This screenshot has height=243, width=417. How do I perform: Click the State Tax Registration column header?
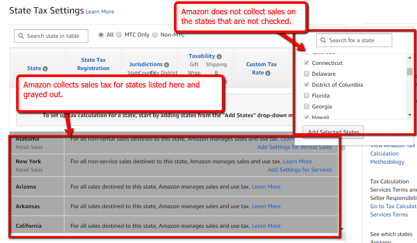click(x=93, y=64)
